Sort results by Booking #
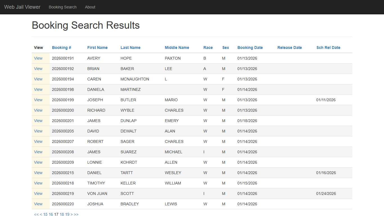This screenshot has height=216, width=384. 61,48
